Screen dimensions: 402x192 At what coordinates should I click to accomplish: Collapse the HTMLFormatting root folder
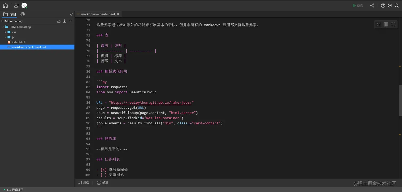click(3, 27)
